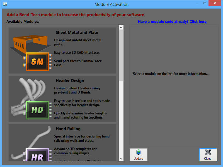The image size is (223, 167).
Task: Click the green HD chip icon
Action: (x=37, y=110)
